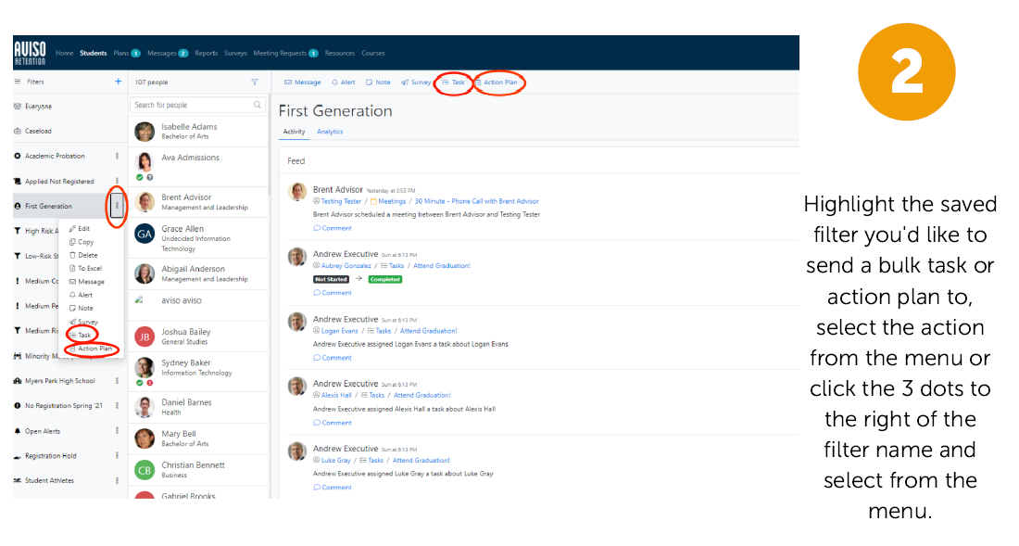1019x546 pixels.
Task: Open Surveys in the navigation bar
Action: (235, 53)
